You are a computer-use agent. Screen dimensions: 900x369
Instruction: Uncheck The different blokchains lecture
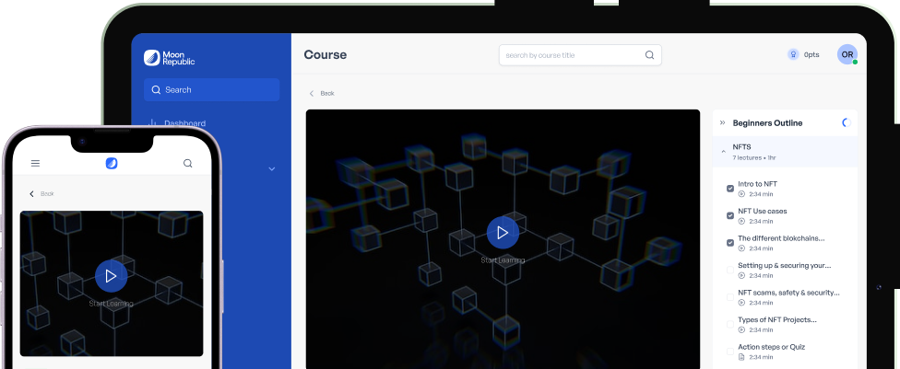click(x=730, y=243)
